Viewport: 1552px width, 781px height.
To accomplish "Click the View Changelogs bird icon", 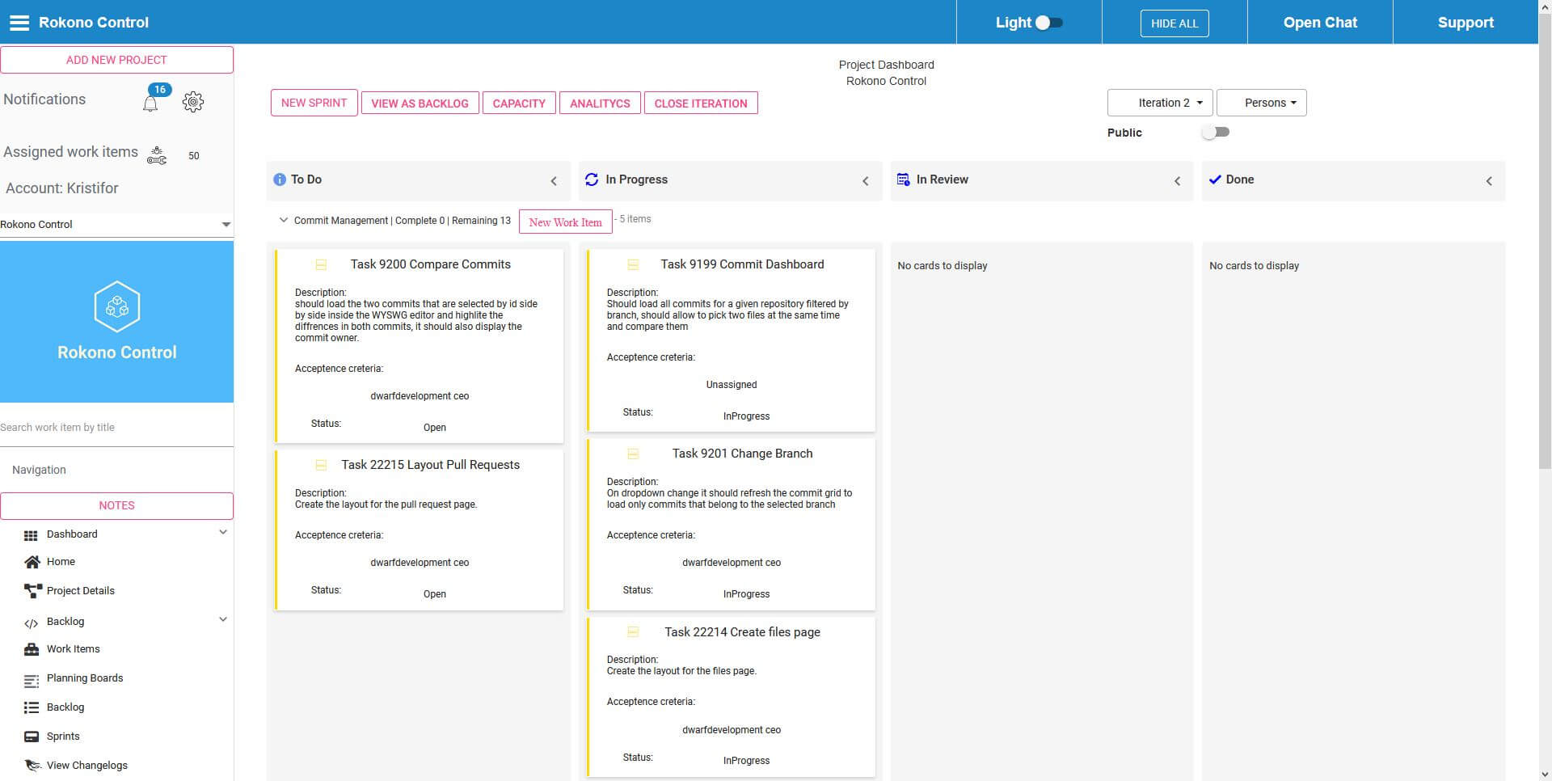I will (32, 765).
